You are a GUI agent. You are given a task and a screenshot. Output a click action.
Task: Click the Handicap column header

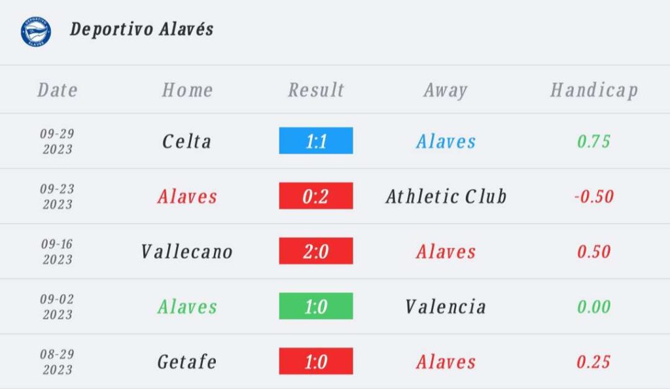594,90
